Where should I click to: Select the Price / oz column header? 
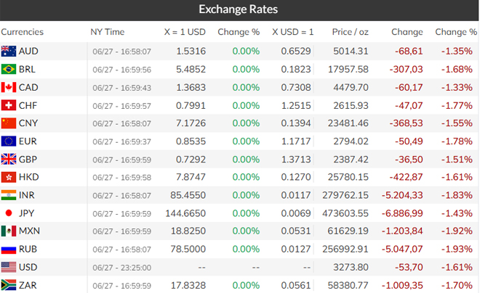(x=351, y=32)
